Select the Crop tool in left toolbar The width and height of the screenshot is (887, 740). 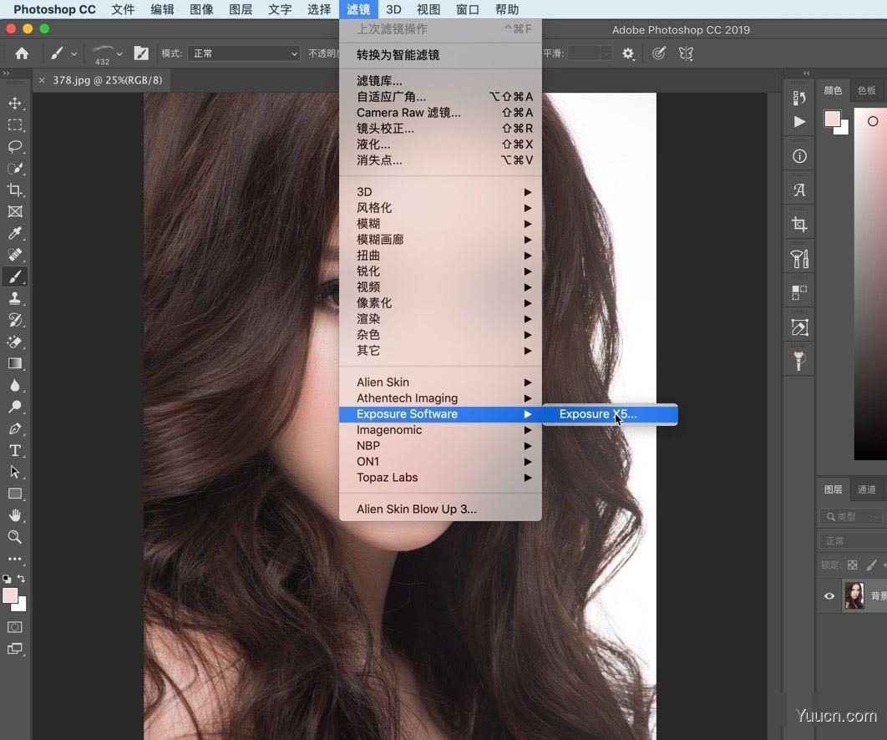(15, 190)
